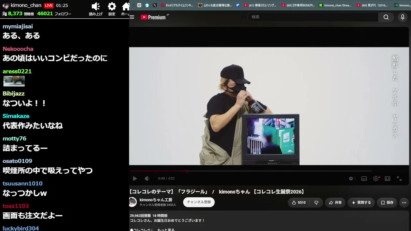Open the player settings gear menu

376,179
